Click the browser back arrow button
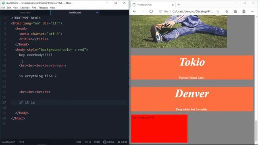The height and width of the screenshot is (145, 258). [135, 11]
